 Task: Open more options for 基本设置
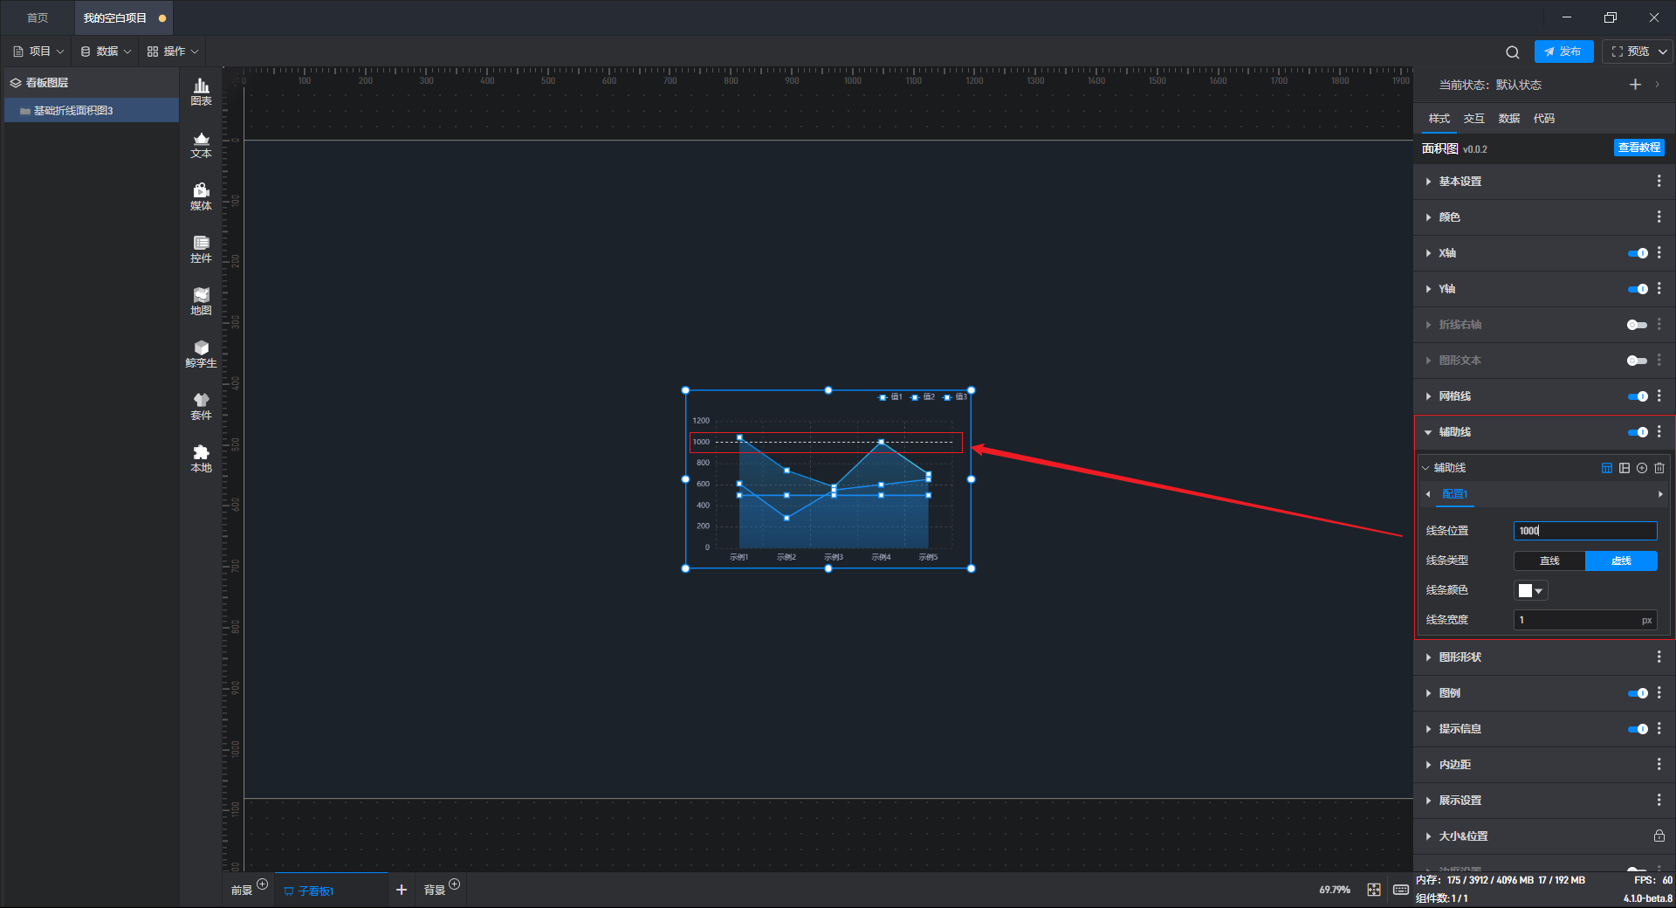point(1659,181)
